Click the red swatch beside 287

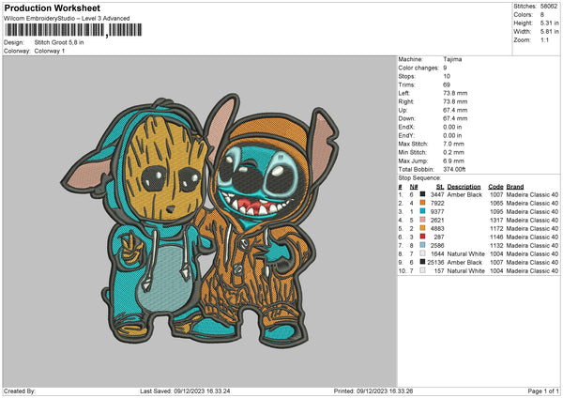point(422,237)
